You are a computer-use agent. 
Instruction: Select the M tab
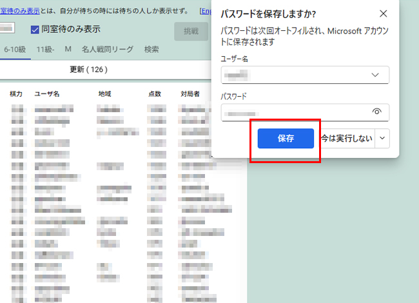point(68,49)
